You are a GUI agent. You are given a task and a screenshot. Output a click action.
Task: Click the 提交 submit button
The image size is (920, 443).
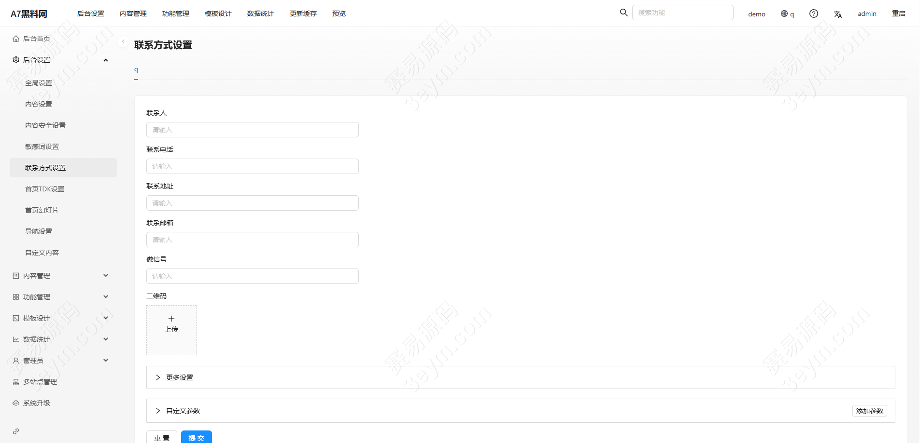pyautogui.click(x=196, y=438)
